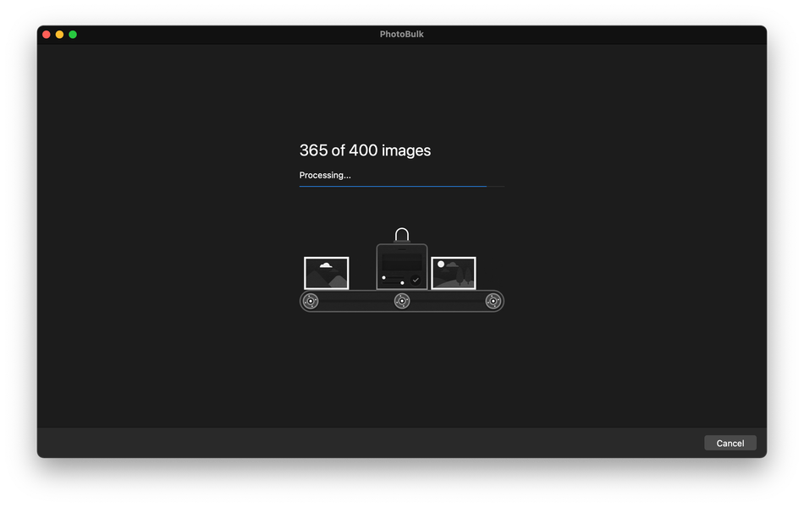Screen dimensions: 804x507
Task: Click the cloud in the left picture
Action: 326,265
